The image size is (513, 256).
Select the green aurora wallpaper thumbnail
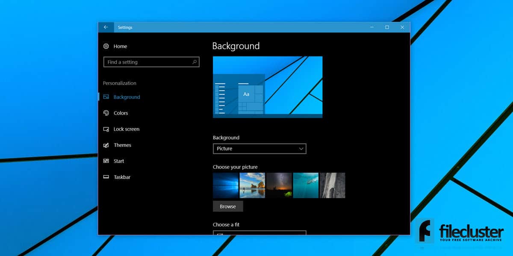click(x=279, y=185)
